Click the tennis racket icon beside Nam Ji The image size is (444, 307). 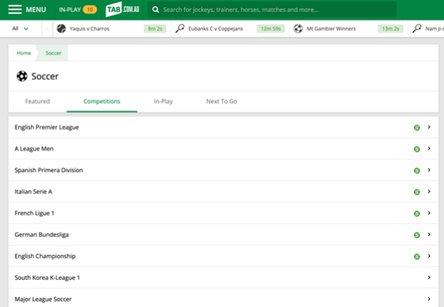[417, 29]
